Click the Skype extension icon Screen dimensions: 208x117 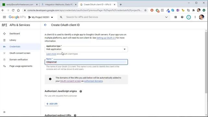pyautogui.click(x=173, y=10)
